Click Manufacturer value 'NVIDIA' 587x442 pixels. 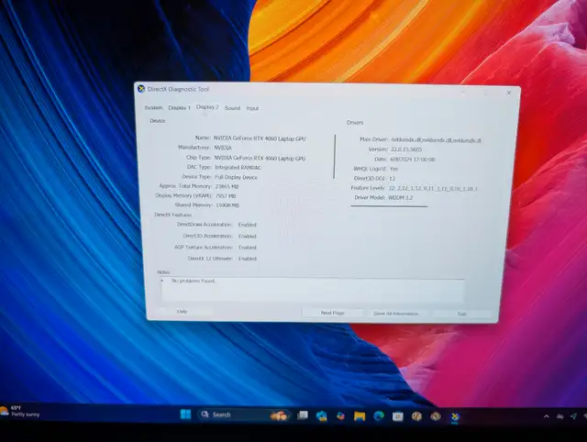click(x=223, y=148)
